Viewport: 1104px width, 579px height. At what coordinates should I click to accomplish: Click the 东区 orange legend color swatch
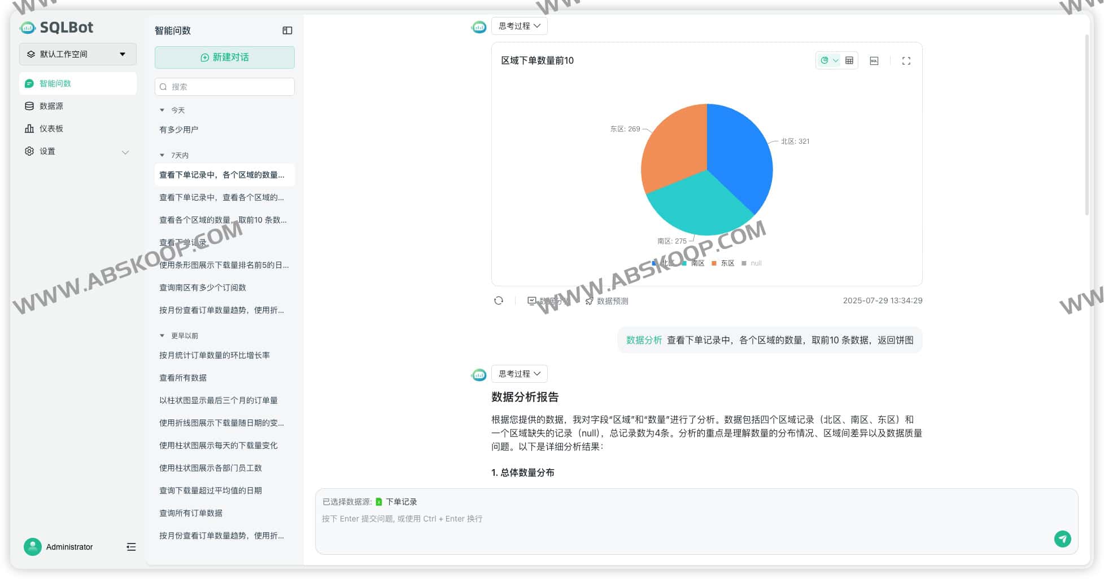[x=713, y=263]
